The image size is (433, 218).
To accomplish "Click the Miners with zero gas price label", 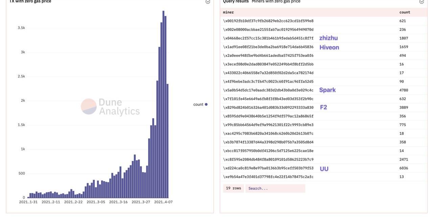I will click(276, 2).
